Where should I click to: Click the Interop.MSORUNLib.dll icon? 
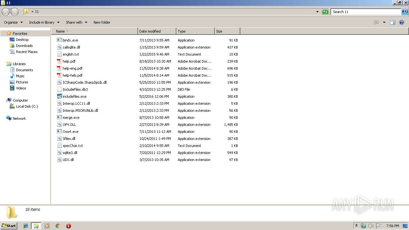click(59, 111)
